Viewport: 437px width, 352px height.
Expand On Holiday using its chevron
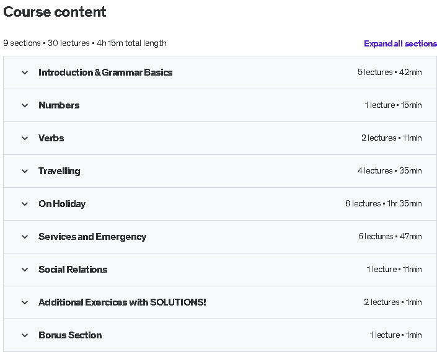pos(25,204)
